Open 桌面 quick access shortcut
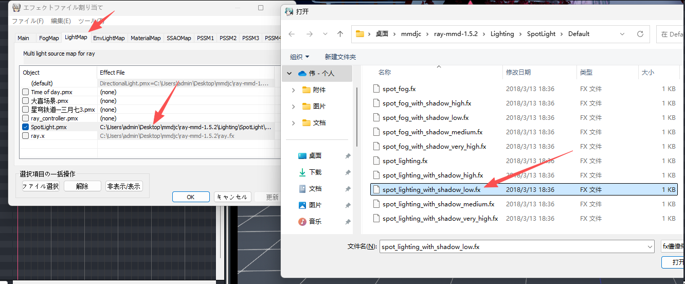685x284 pixels. coord(310,156)
